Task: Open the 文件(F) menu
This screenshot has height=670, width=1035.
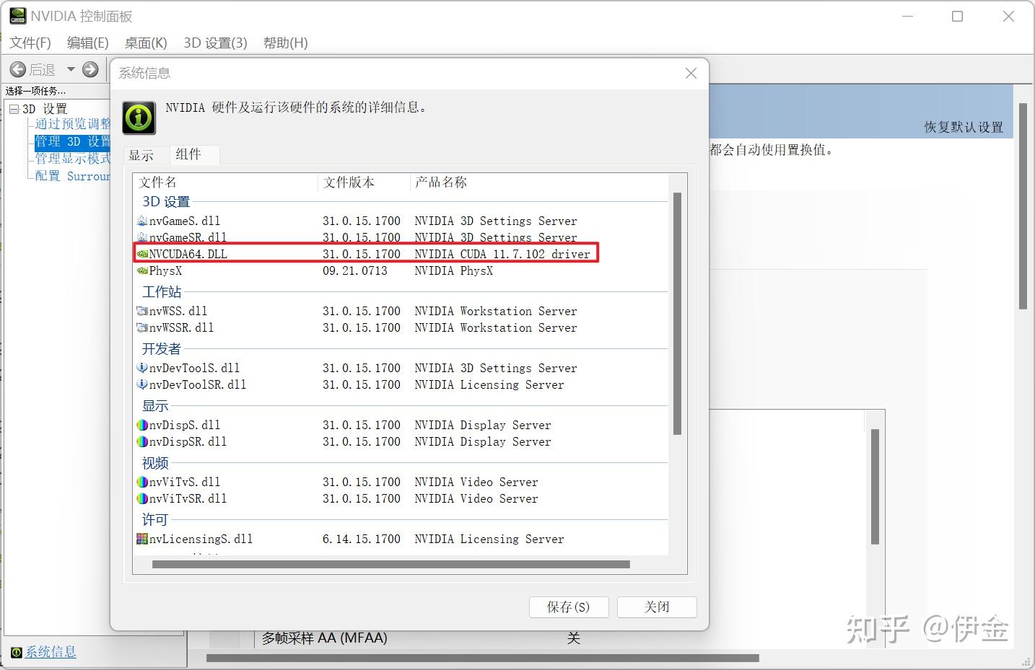Action: 30,43
